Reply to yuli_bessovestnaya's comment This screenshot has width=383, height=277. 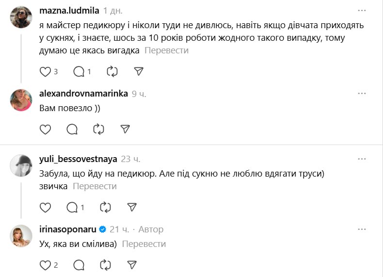coord(72,208)
